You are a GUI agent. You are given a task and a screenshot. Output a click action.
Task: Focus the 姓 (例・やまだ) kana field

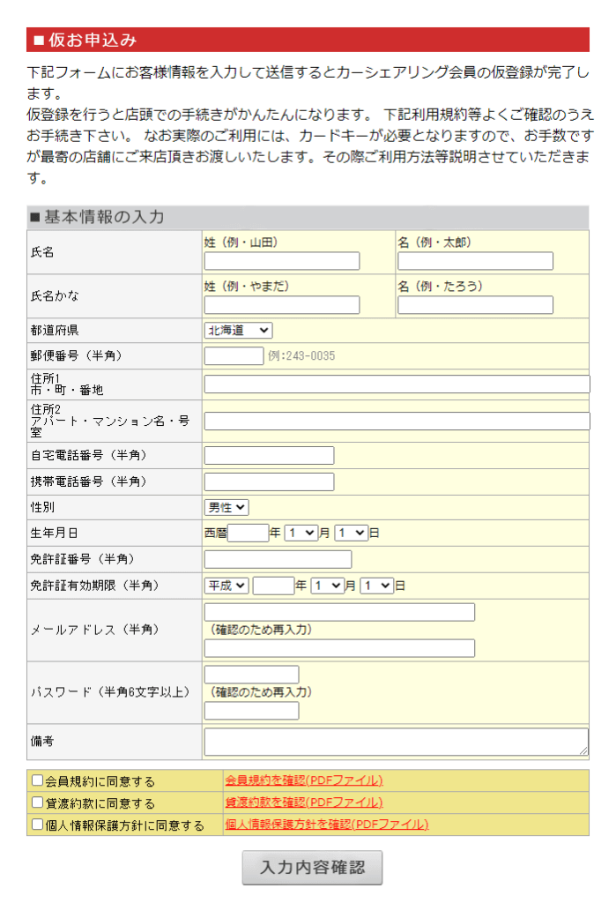coord(282,304)
